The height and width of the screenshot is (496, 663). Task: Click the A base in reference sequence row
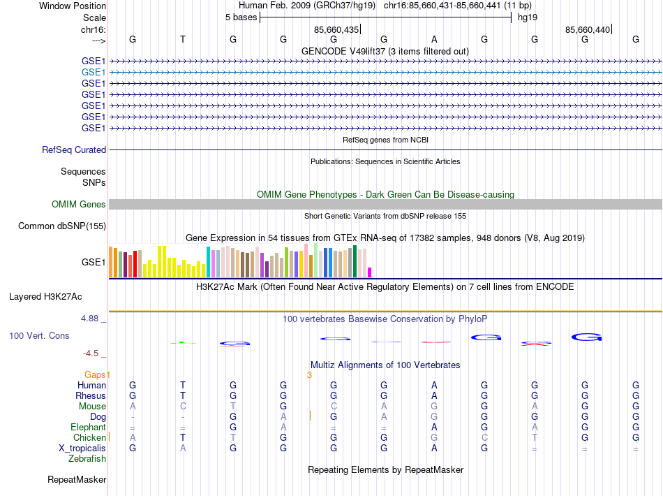point(434,39)
